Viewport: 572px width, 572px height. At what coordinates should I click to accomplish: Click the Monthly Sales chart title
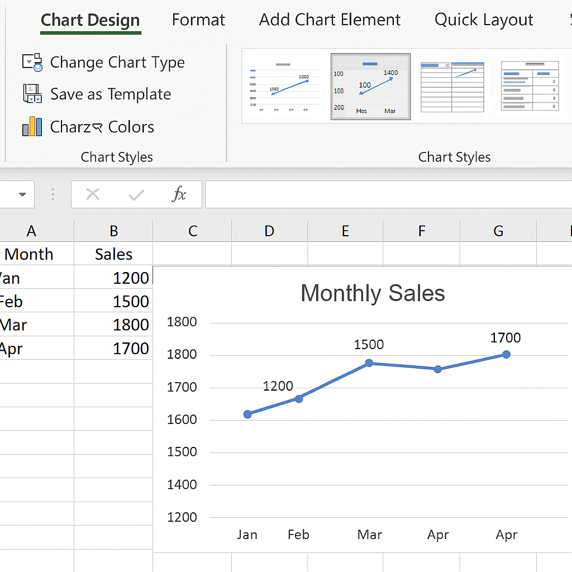pyautogui.click(x=373, y=293)
